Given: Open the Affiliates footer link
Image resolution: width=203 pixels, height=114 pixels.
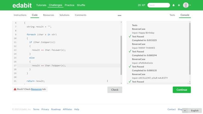Looking at the screenshot, I should point(68,109).
